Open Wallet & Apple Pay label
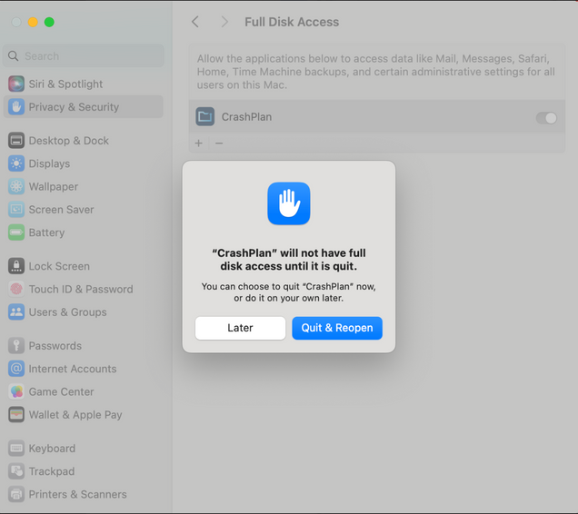 [x=75, y=414]
